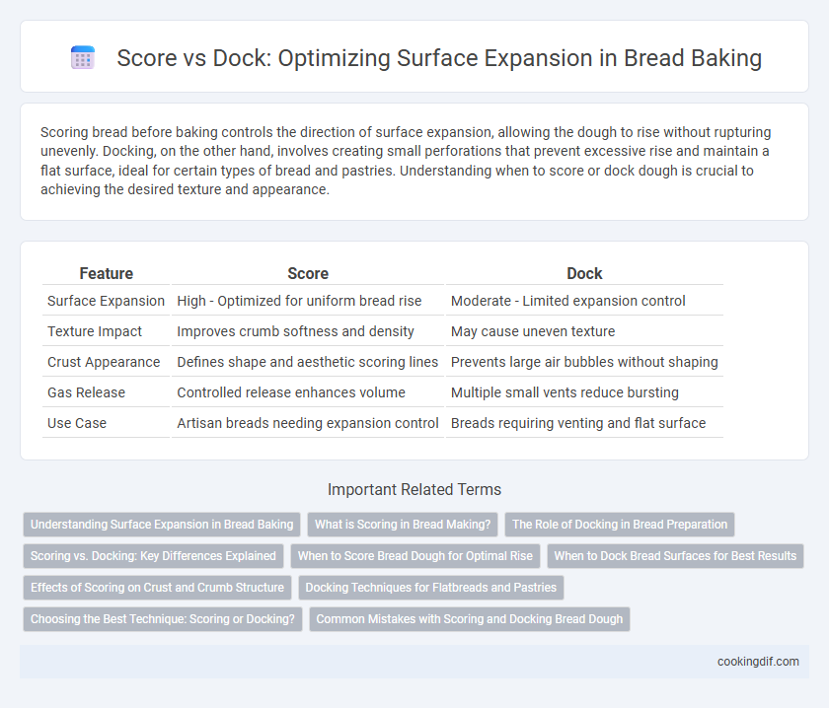The width and height of the screenshot is (829, 708).
Task: Visit the cookingdif.com footer link
Action: point(758,662)
